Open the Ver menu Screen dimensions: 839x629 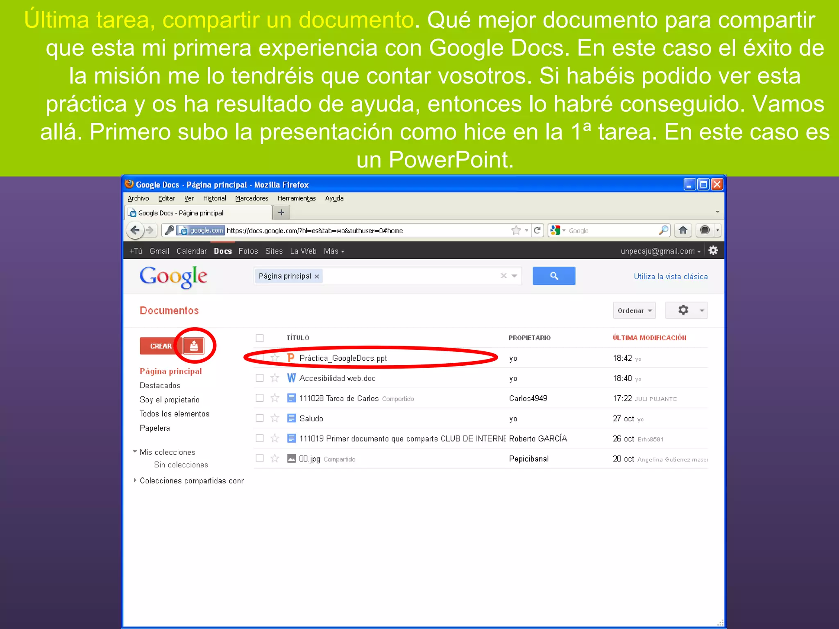point(189,198)
